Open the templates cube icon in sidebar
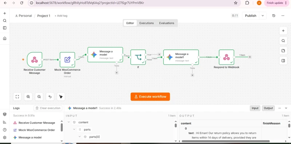The height and width of the screenshot is (144, 291). [5, 114]
